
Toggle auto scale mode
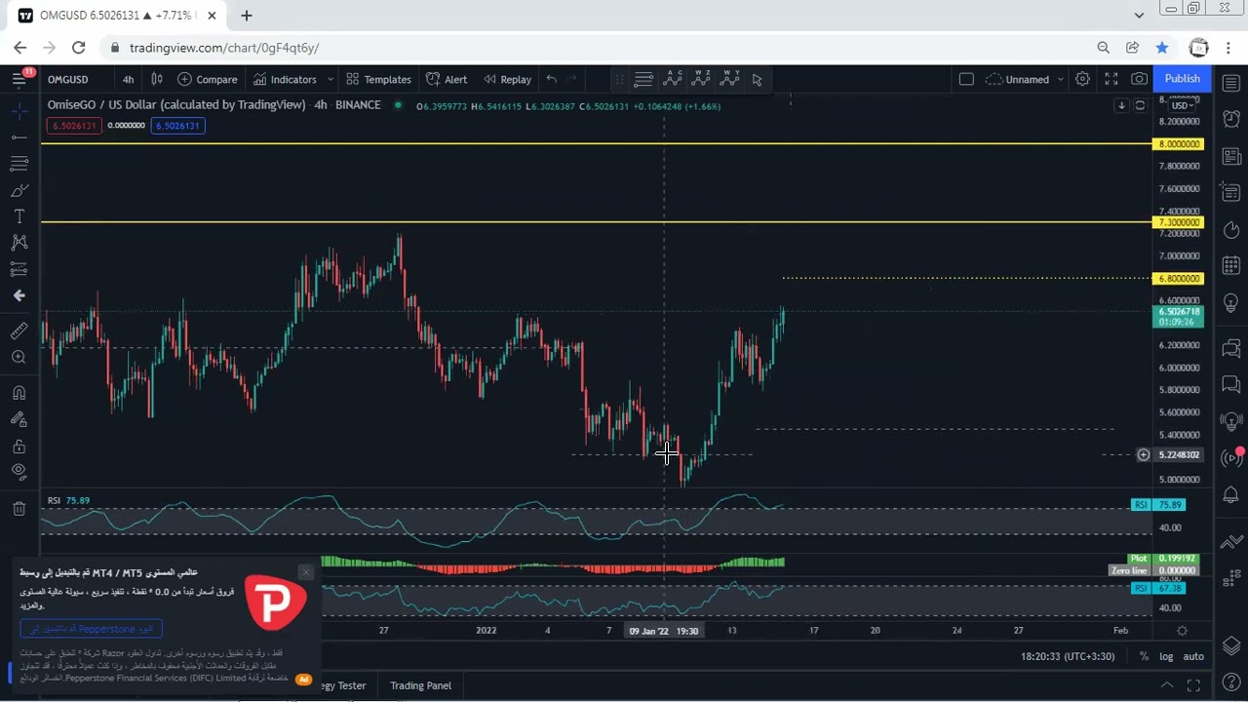tap(1193, 656)
